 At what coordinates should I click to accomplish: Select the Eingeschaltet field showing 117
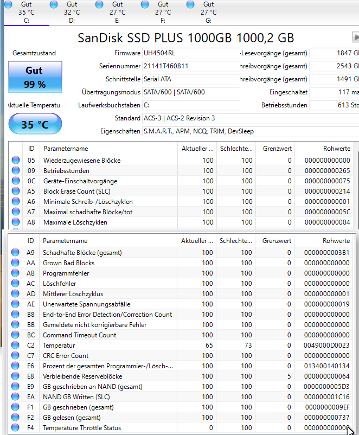334,92
